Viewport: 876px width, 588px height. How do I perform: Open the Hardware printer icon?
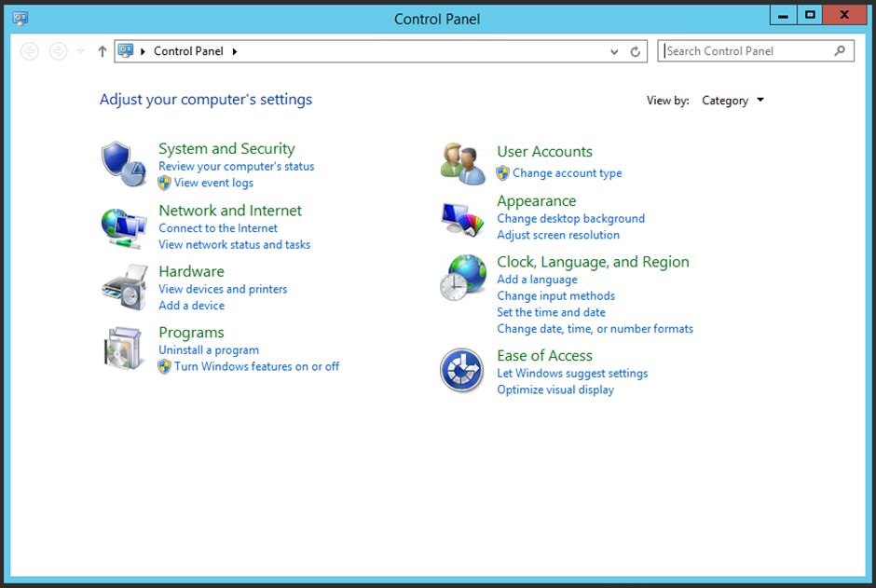click(x=124, y=288)
